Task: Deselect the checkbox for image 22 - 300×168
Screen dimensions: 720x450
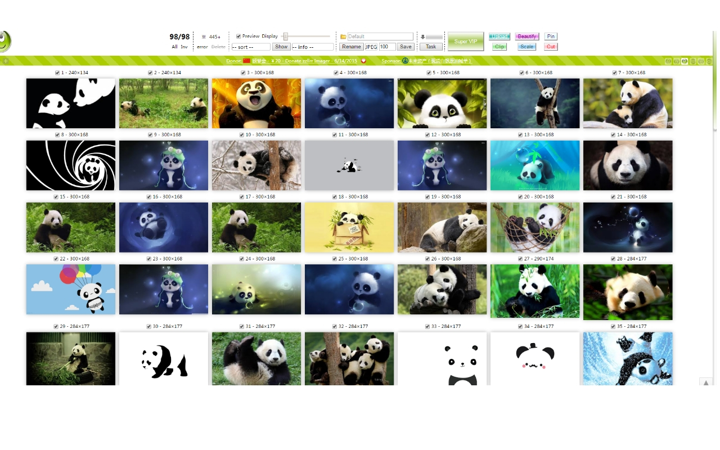Action: (x=56, y=258)
